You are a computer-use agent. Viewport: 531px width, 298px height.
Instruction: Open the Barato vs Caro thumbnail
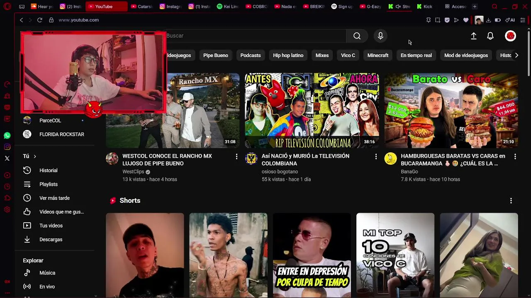click(451, 111)
